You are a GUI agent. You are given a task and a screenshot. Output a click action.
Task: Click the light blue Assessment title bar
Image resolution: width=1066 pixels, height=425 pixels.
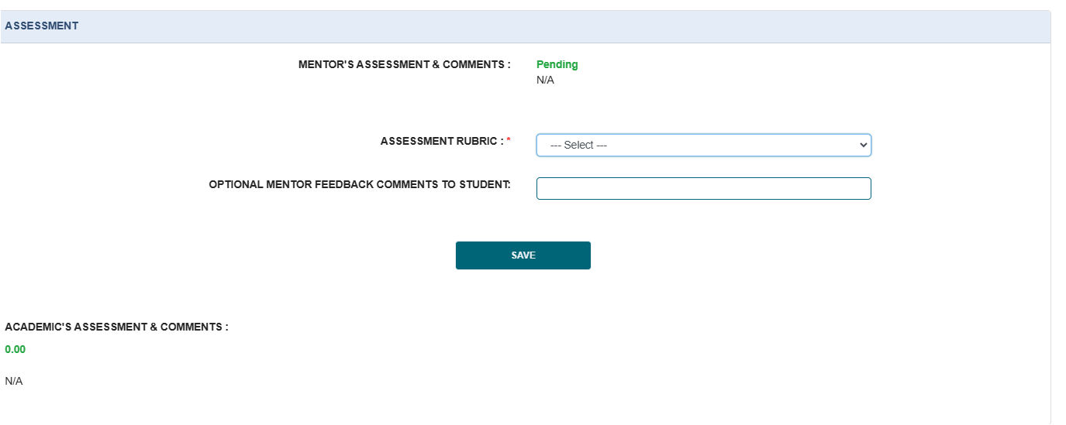(526, 26)
